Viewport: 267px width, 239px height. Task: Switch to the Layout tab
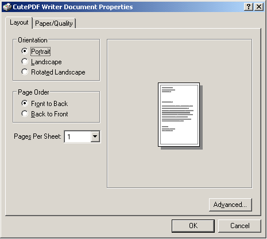pos(19,22)
